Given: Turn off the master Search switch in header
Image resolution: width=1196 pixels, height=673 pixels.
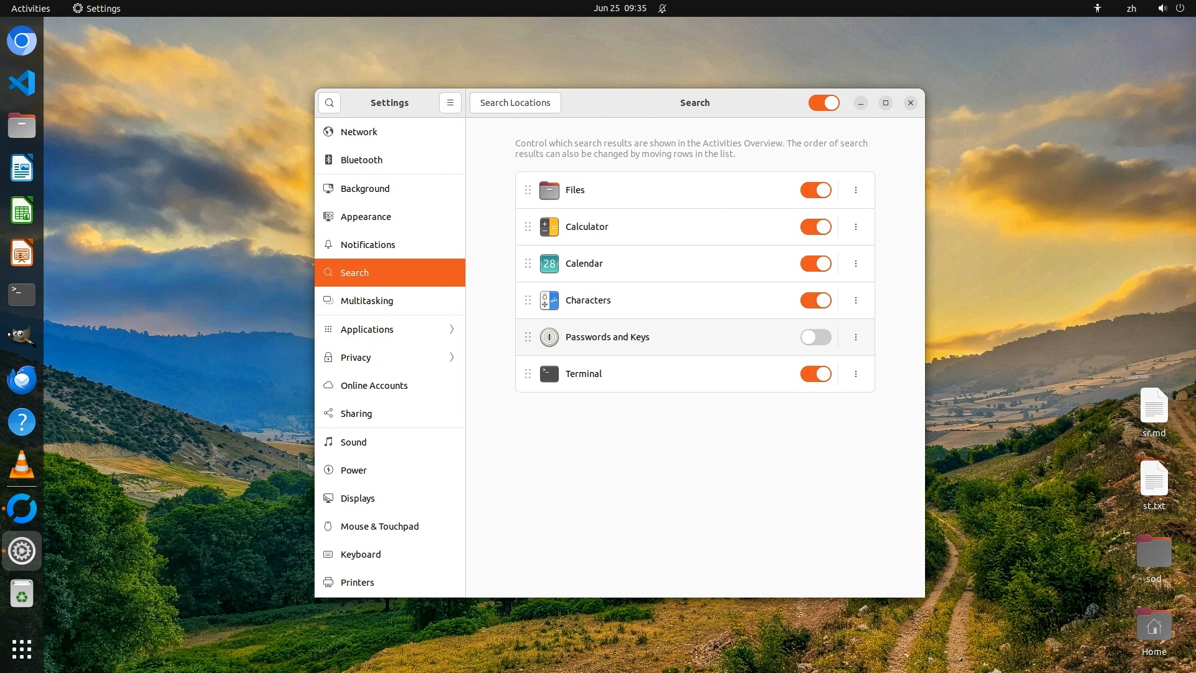Looking at the screenshot, I should click(823, 103).
